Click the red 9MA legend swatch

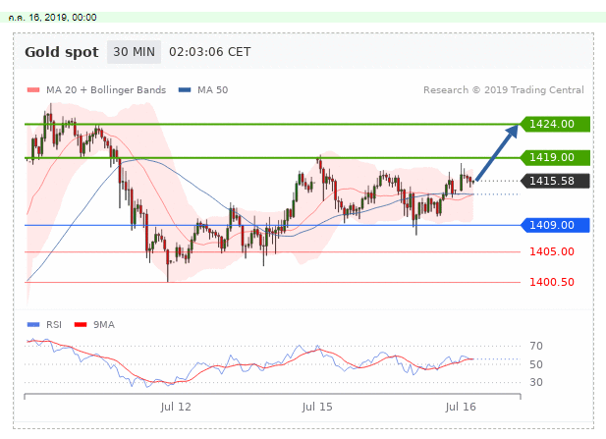pyautogui.click(x=81, y=325)
